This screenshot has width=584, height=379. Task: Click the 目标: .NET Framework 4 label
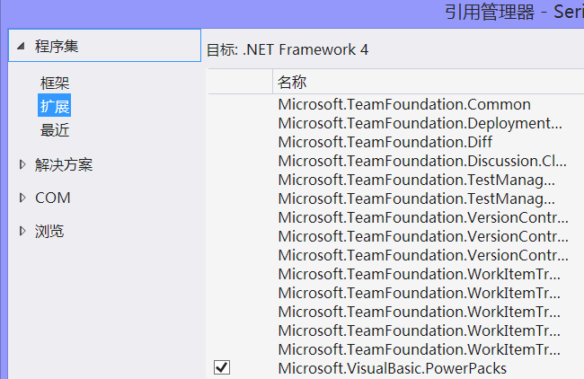coord(288,49)
